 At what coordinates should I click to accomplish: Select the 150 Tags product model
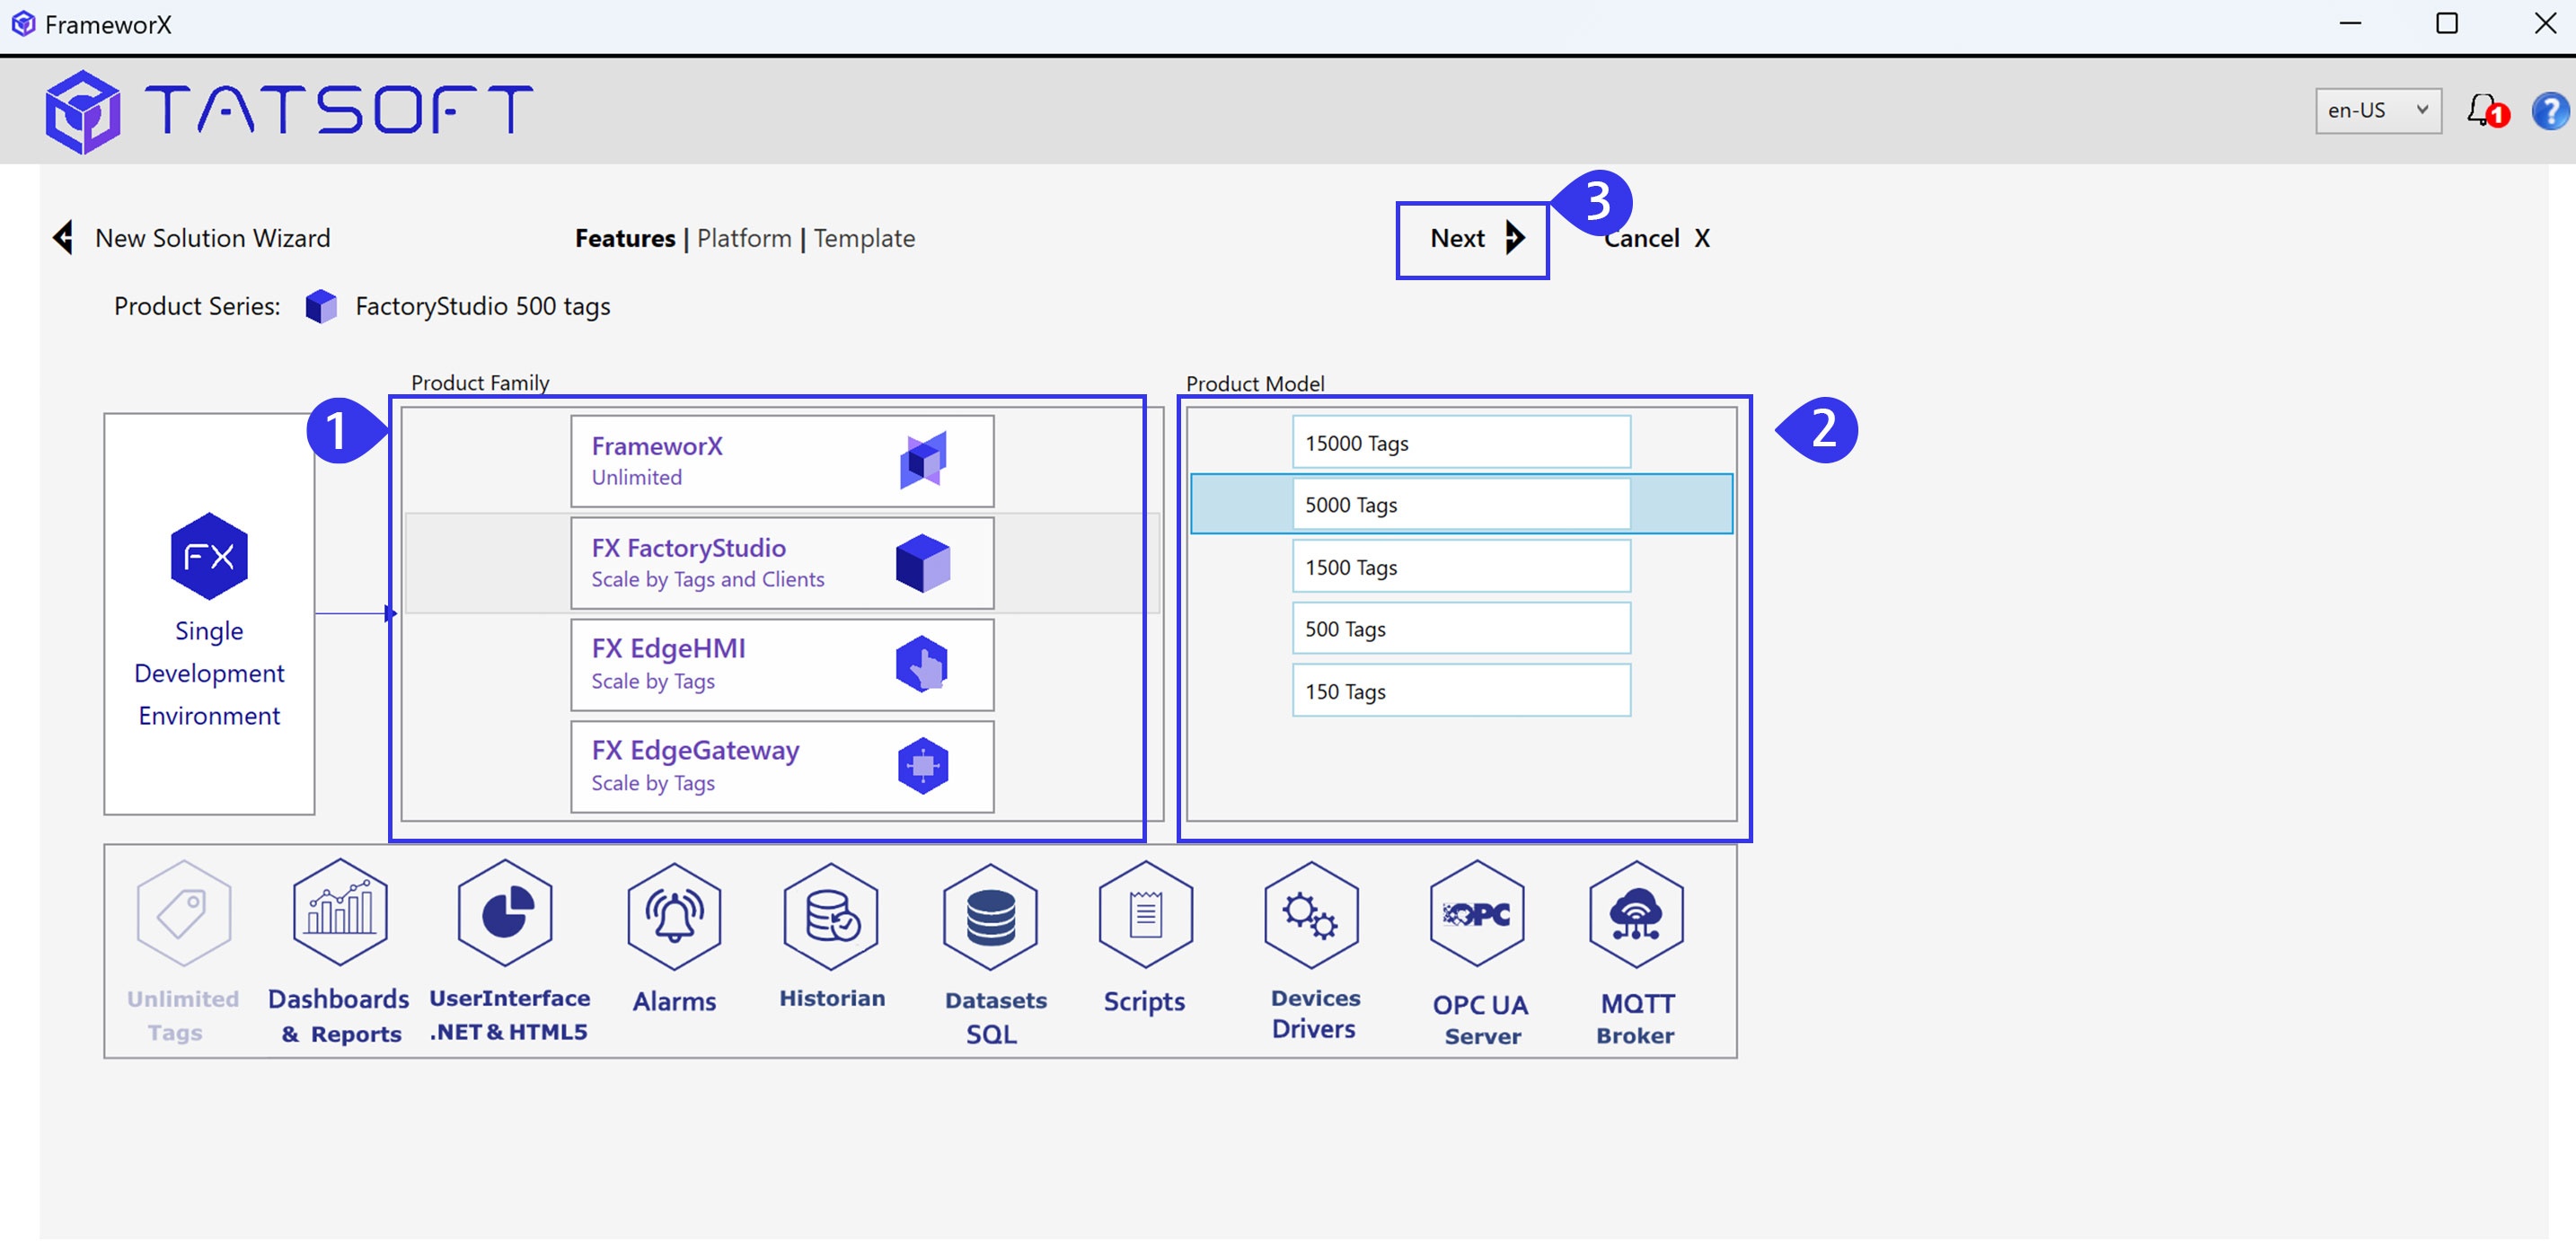tap(1461, 691)
